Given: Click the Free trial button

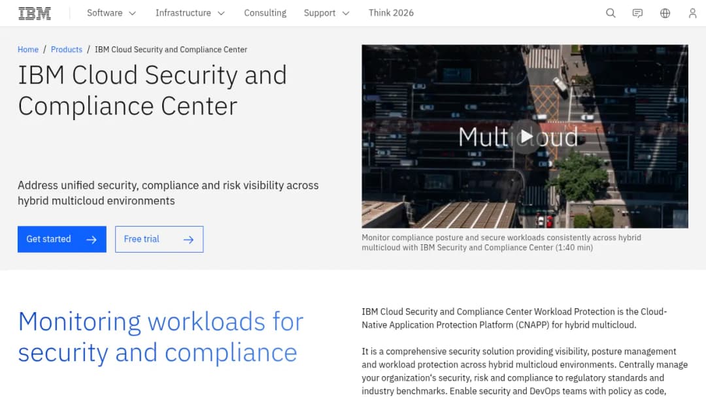Looking at the screenshot, I should point(159,239).
